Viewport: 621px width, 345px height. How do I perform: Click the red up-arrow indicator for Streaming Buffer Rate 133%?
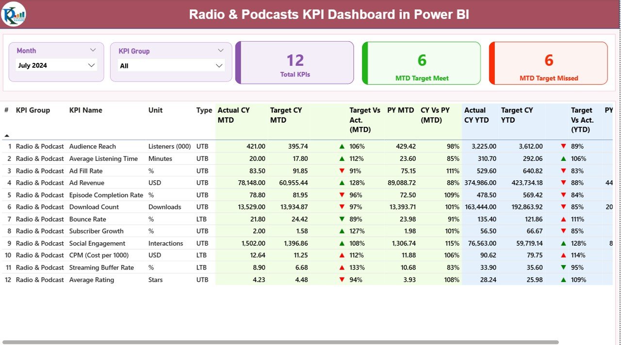click(x=344, y=267)
